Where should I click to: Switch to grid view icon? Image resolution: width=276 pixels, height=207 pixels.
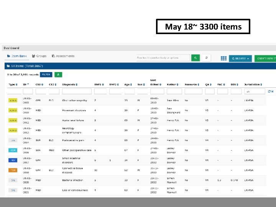[x=223, y=58]
